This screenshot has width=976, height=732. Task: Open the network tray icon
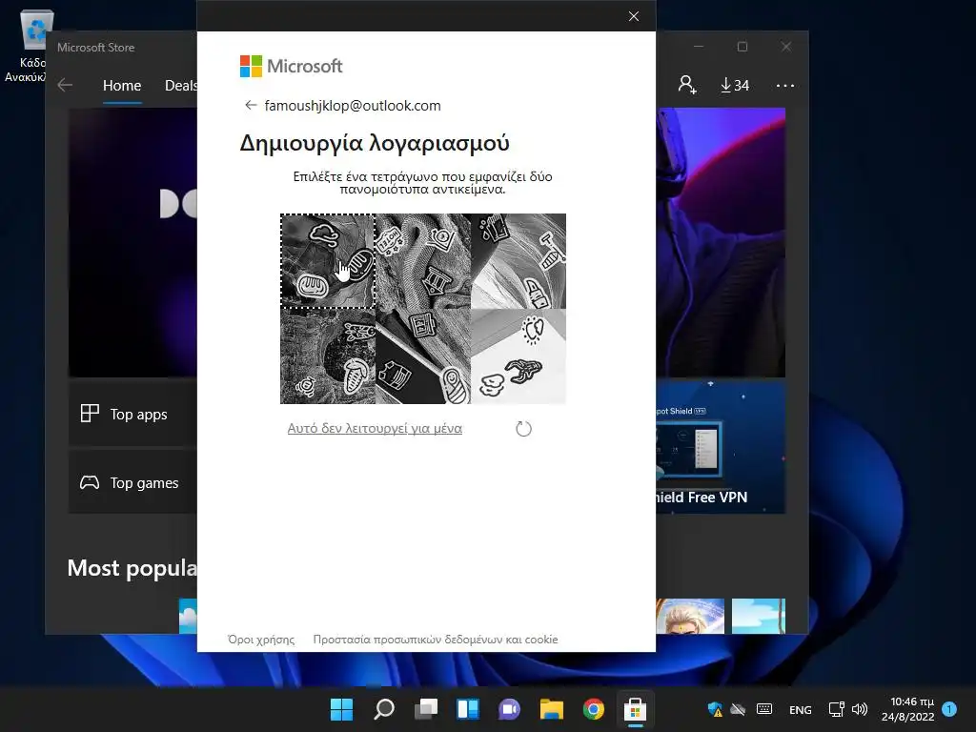click(837, 709)
